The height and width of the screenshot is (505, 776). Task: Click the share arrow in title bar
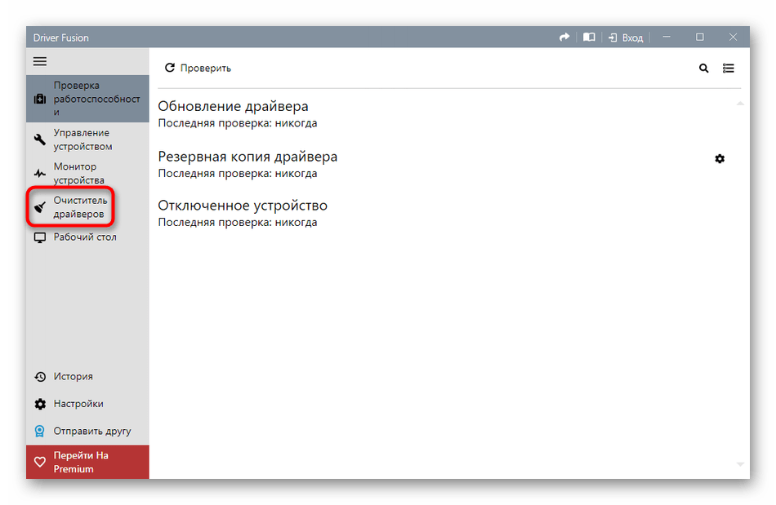(x=564, y=37)
